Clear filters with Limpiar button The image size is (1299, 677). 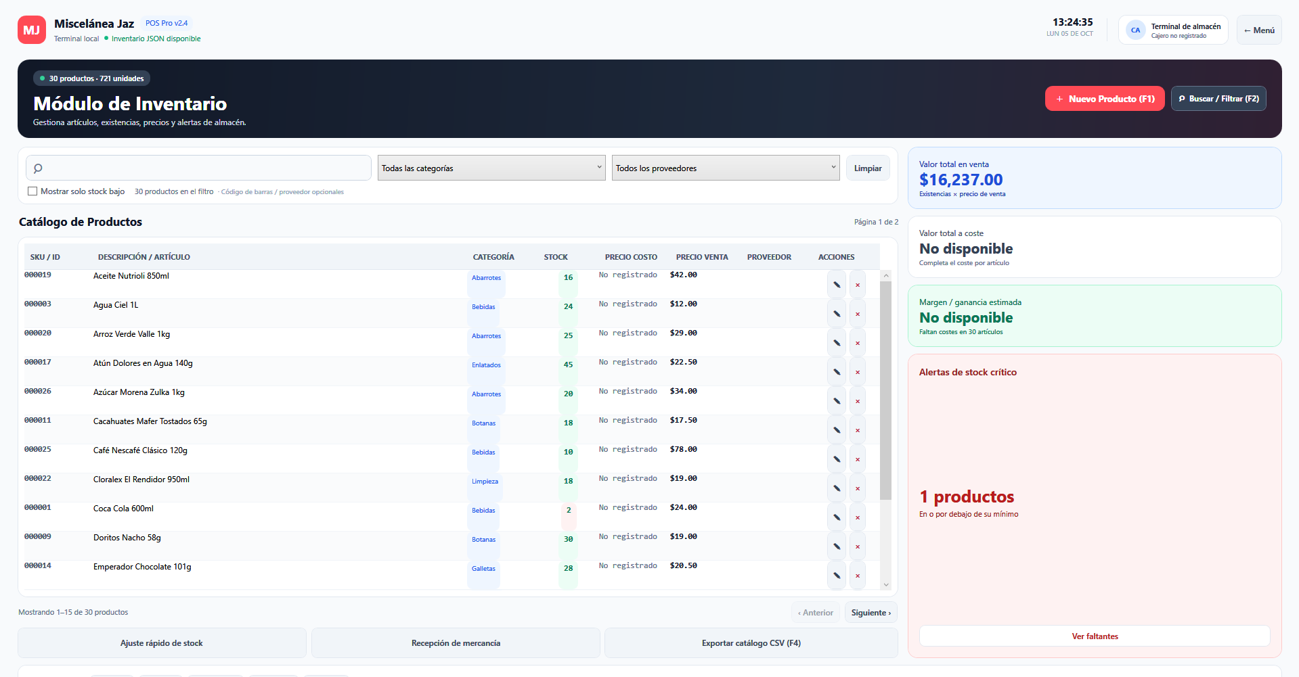[x=868, y=168]
